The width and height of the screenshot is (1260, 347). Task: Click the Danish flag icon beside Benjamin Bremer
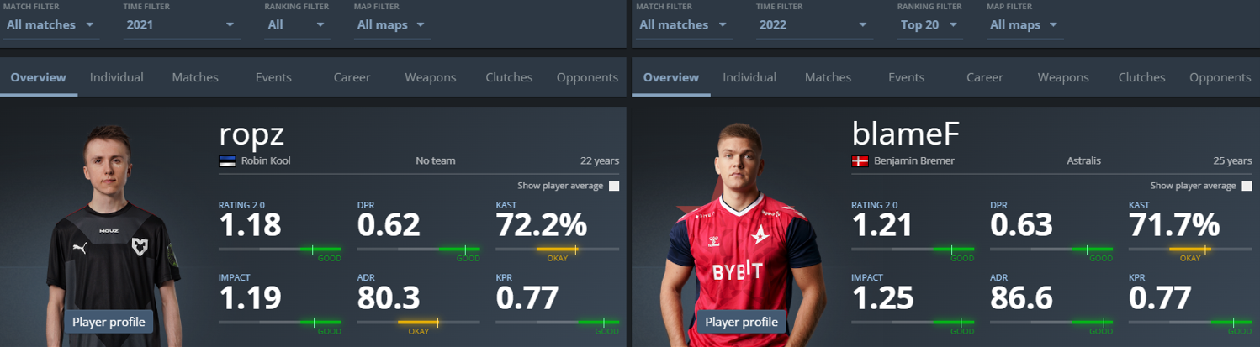(x=860, y=161)
